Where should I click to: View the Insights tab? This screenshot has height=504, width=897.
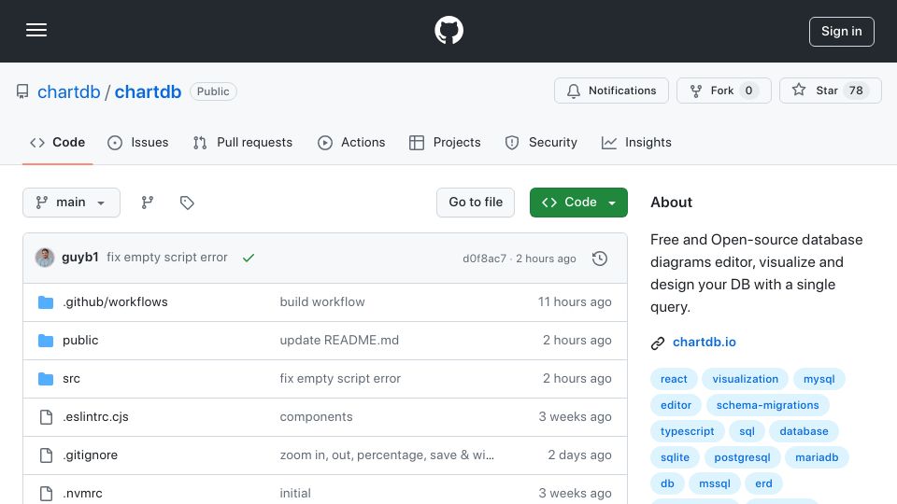tap(636, 142)
